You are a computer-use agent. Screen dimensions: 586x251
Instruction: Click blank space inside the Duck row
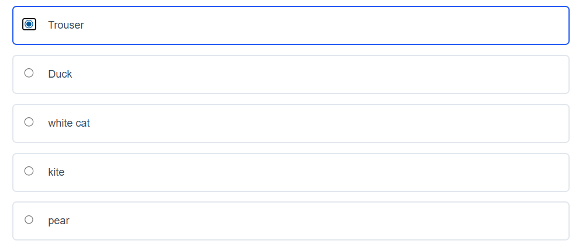[409, 74]
